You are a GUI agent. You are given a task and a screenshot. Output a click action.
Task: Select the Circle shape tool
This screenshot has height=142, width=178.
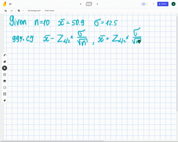(4, 88)
